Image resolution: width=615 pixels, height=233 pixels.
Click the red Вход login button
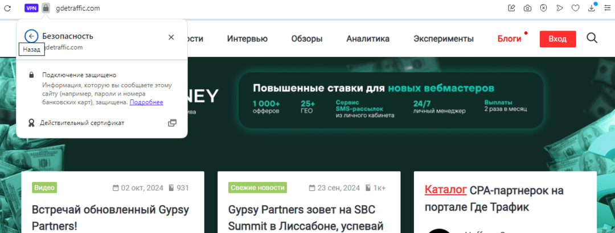557,39
